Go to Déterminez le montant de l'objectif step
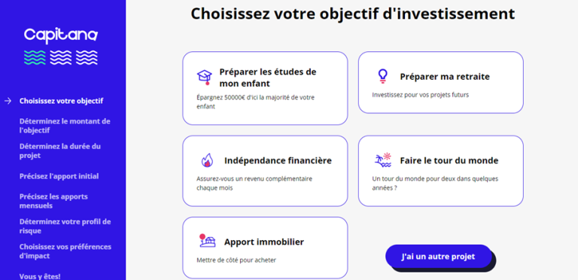The height and width of the screenshot is (280, 578). (x=65, y=126)
